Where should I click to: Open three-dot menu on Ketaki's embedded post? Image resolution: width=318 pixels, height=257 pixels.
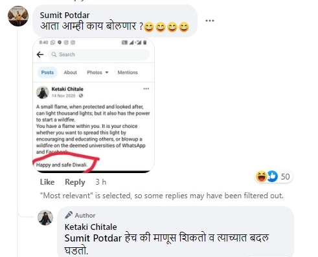[146, 88]
